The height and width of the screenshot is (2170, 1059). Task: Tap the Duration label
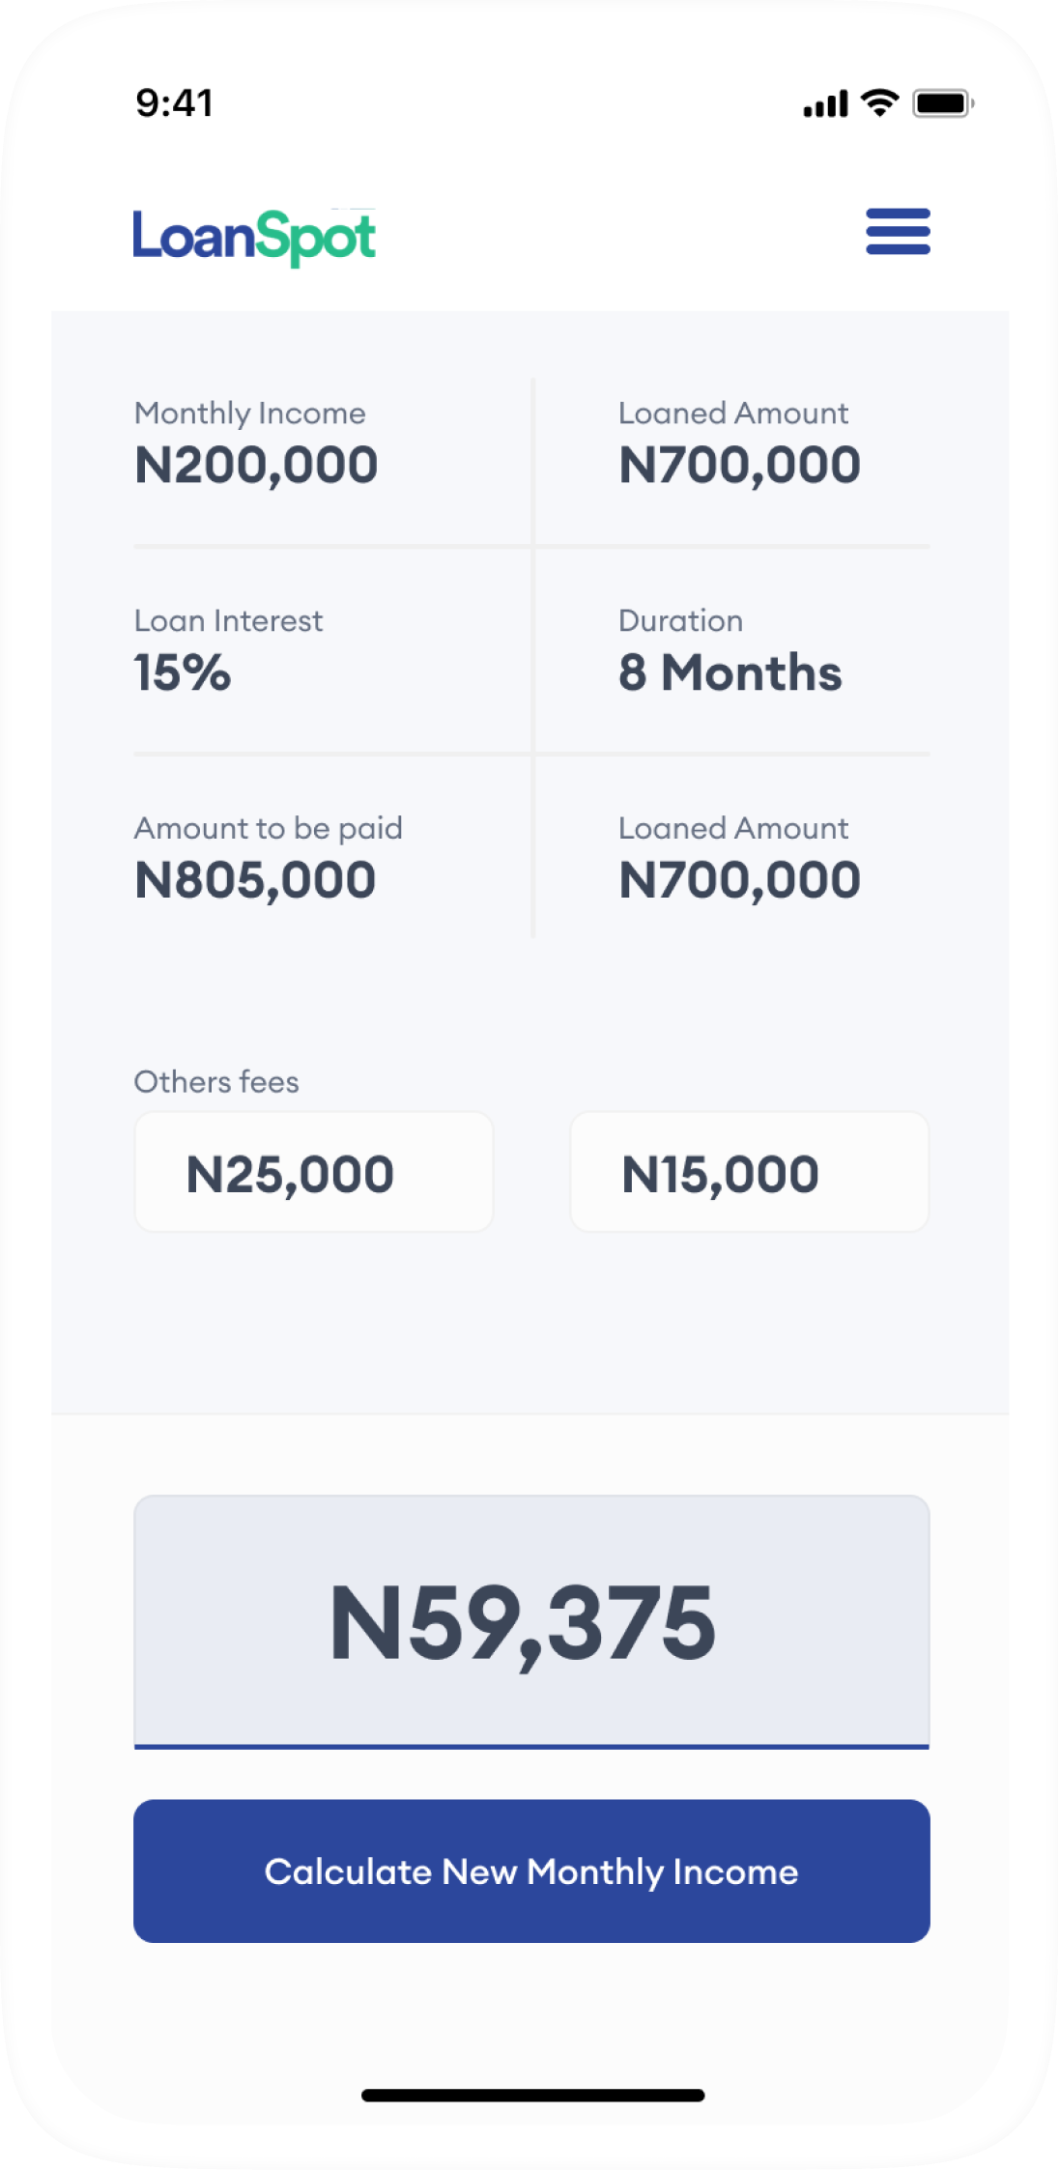tap(680, 620)
